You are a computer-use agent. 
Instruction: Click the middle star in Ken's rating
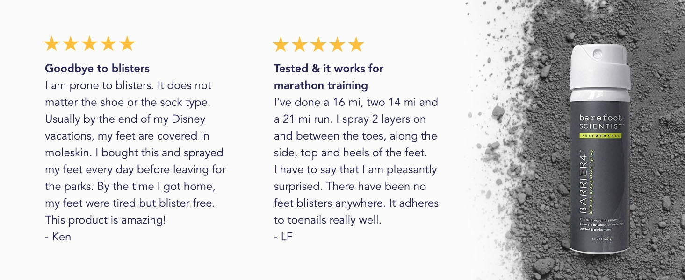89,44
